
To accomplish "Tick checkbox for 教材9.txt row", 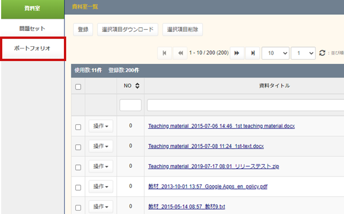I will [78, 208].
